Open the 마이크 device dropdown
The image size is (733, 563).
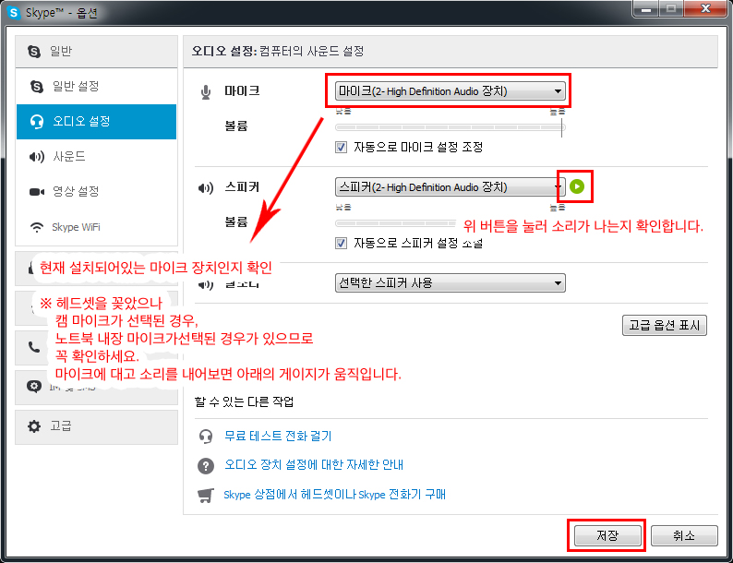[x=451, y=91]
